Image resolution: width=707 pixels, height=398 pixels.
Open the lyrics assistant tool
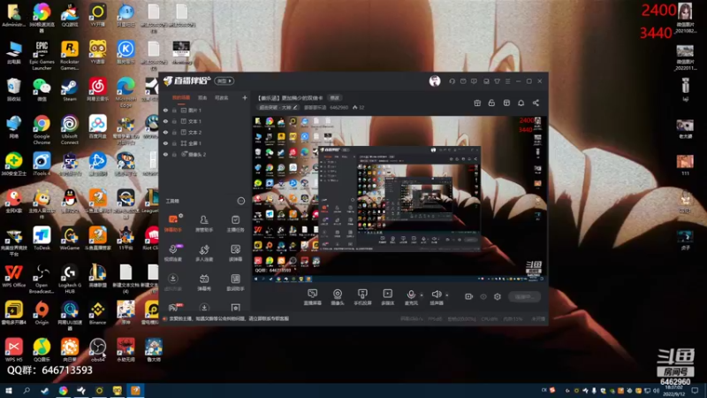pos(235,282)
